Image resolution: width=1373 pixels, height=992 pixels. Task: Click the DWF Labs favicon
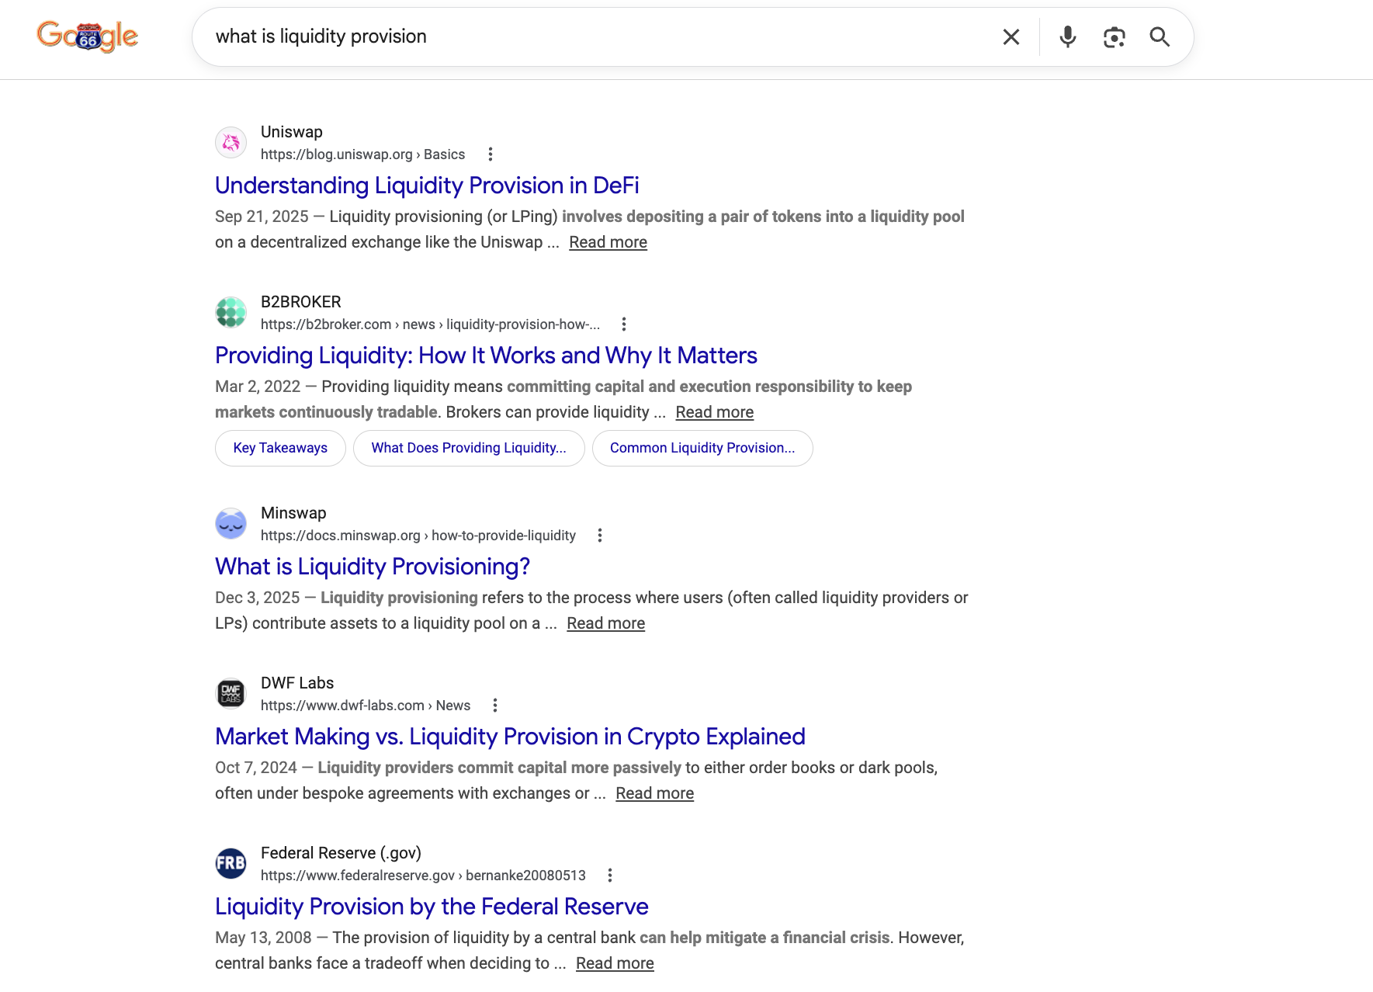[x=231, y=694]
